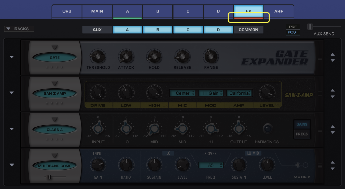The image size is (345, 189).
Task: Click the AUX SEND slider
Action: point(324,27)
